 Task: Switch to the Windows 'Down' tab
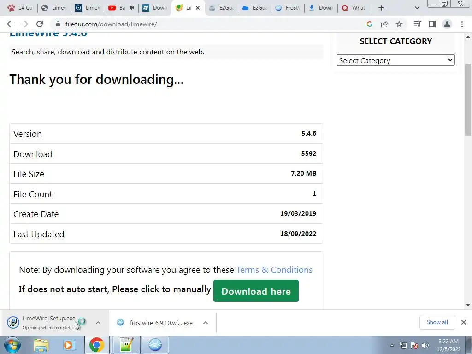(155, 8)
